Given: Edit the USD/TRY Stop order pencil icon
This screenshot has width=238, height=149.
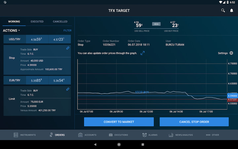Looking at the screenshot, I should pos(68,48).
